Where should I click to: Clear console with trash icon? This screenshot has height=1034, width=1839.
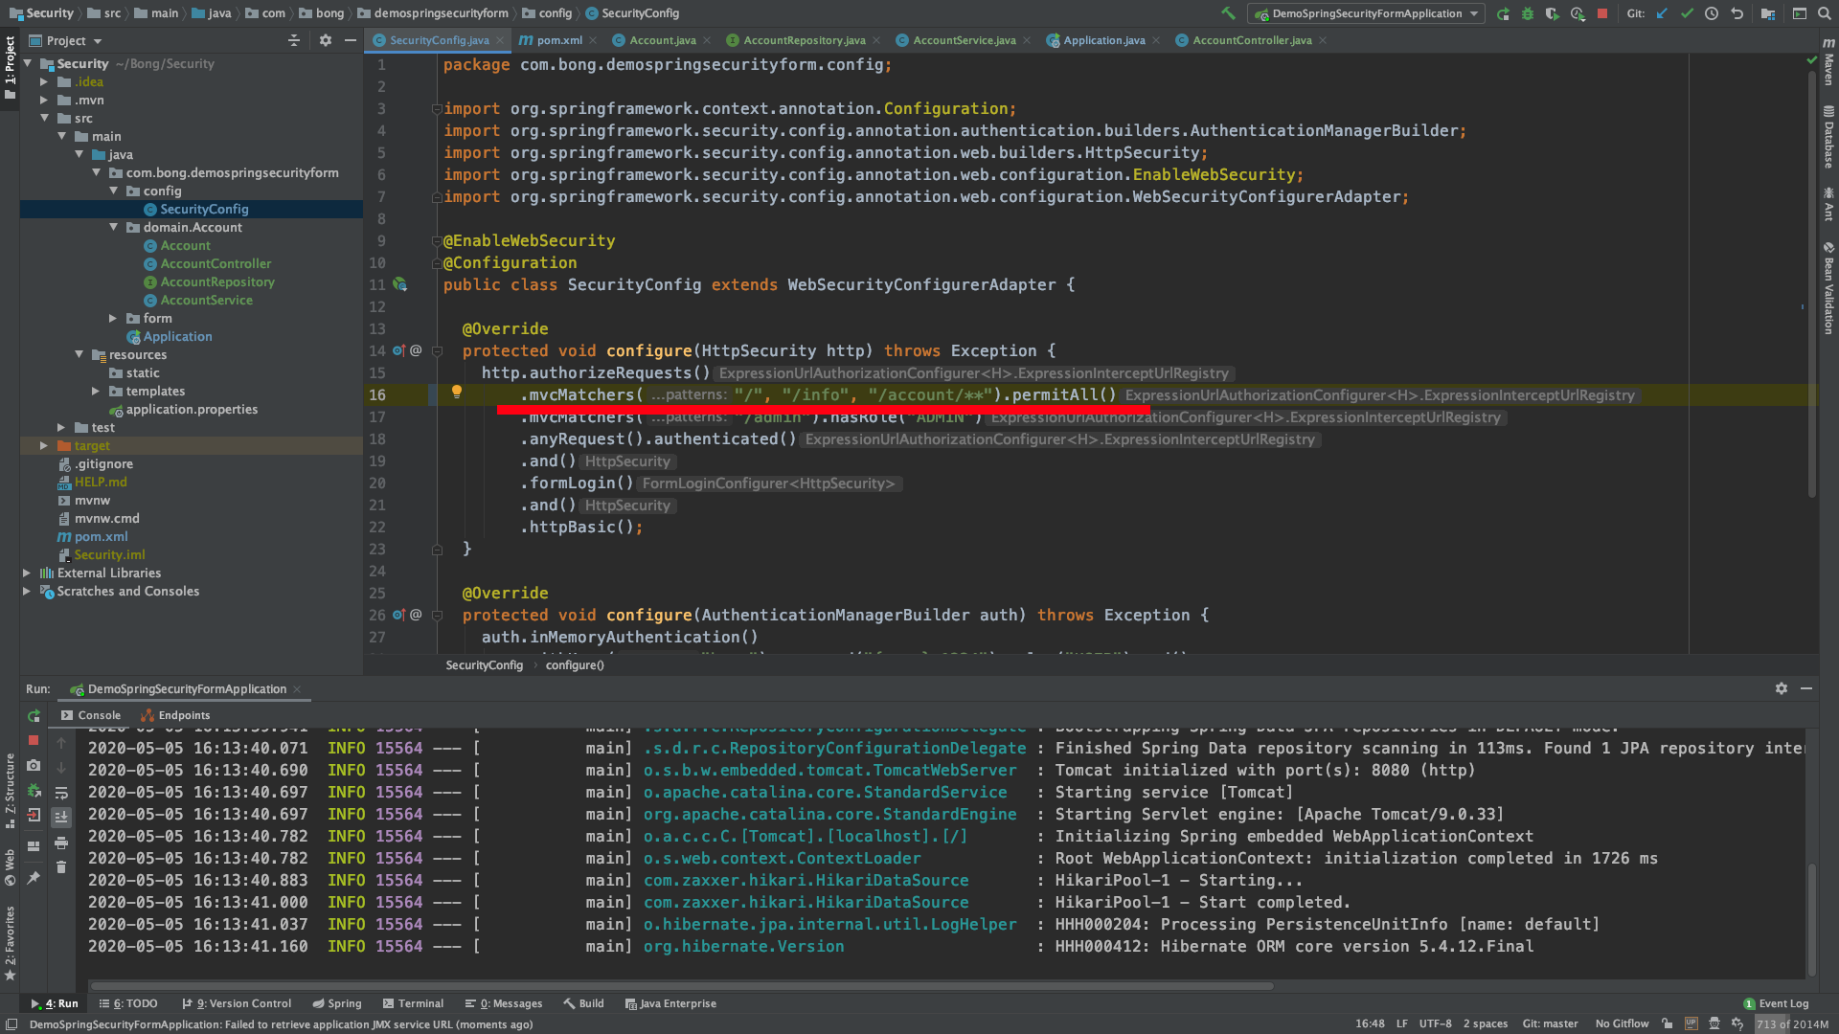click(61, 867)
